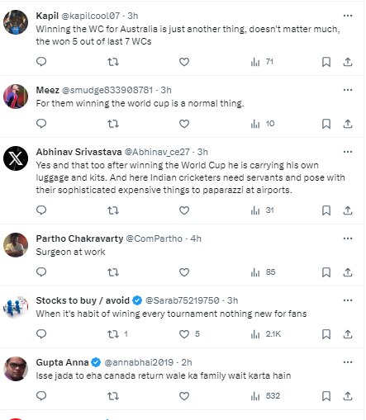Open more options menu on Meez's tweet
This screenshot has height=420, width=366.
(348, 90)
